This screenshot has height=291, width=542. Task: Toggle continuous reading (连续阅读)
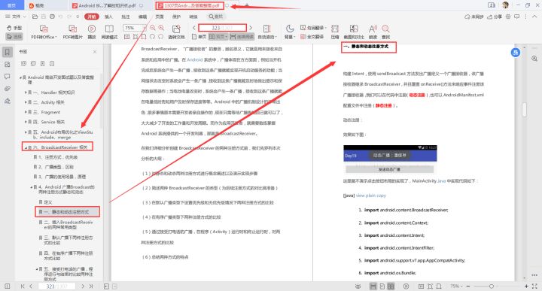(242, 37)
